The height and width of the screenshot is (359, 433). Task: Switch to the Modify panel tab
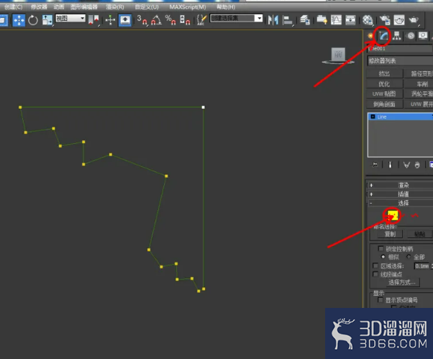tap(383, 36)
